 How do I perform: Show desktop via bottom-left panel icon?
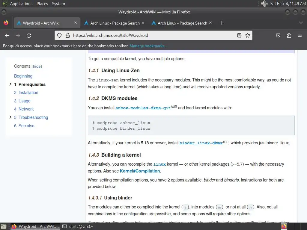[3, 226]
